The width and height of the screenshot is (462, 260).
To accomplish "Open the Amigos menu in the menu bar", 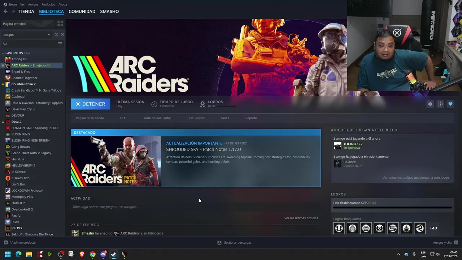I will click(x=33, y=4).
